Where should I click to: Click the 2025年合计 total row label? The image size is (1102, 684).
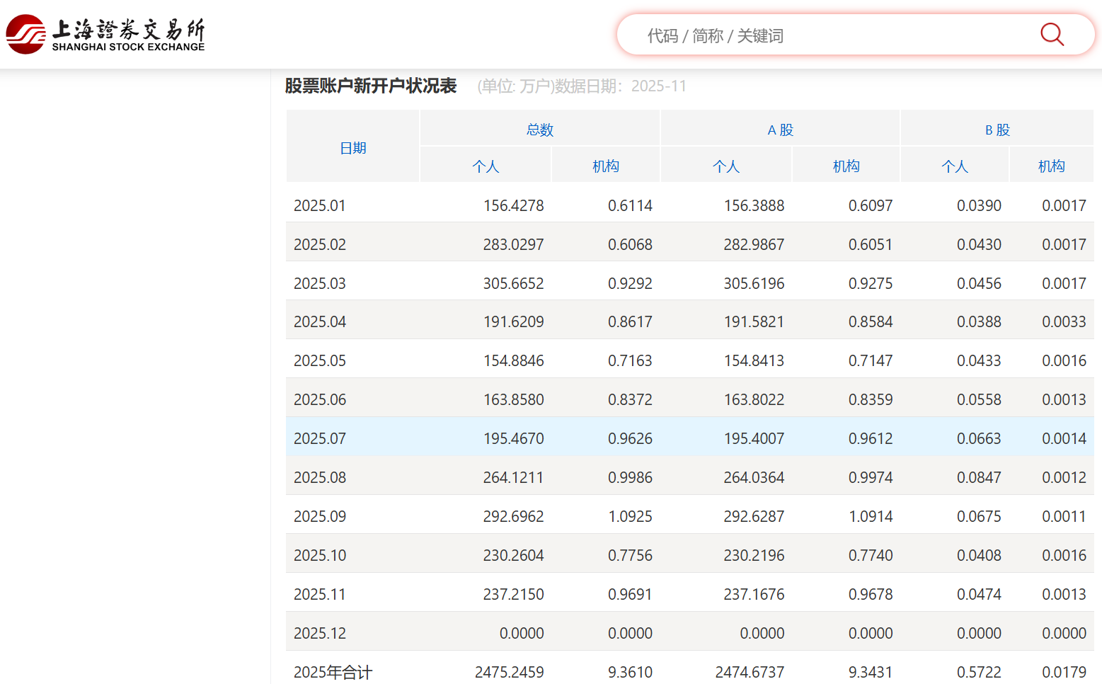(x=333, y=672)
